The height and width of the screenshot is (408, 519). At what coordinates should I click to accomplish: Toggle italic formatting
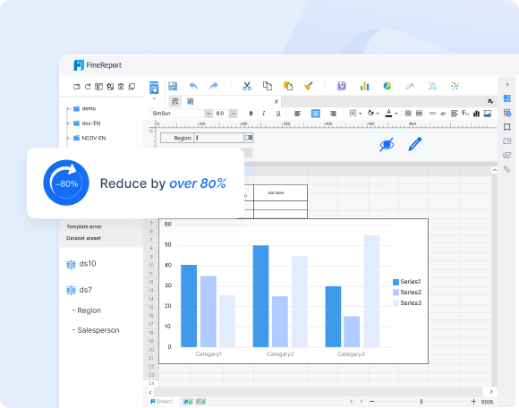pos(264,114)
